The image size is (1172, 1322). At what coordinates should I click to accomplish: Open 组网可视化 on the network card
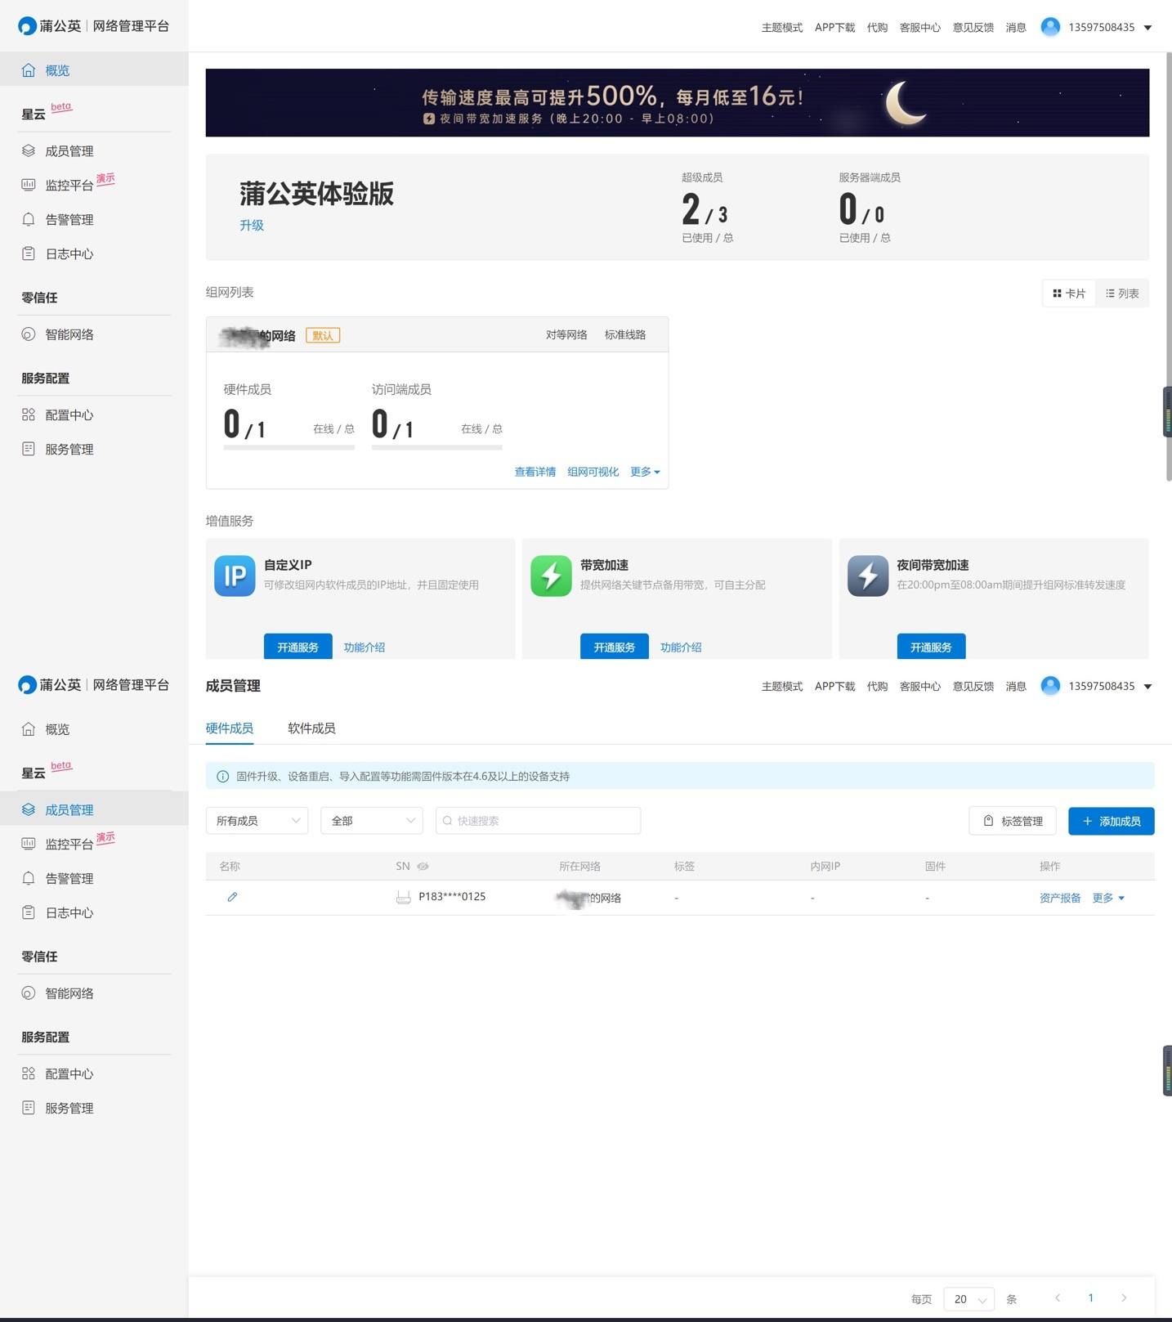click(593, 472)
